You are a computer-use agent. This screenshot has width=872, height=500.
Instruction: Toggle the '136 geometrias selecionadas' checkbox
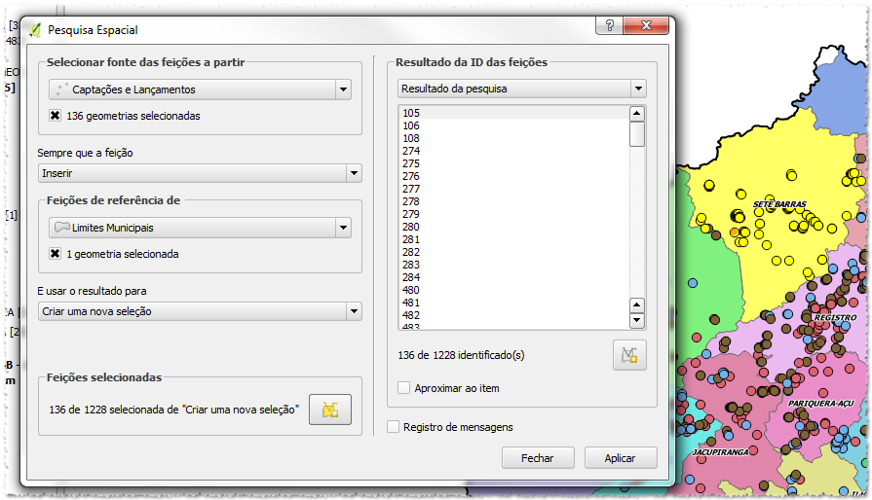(x=56, y=116)
